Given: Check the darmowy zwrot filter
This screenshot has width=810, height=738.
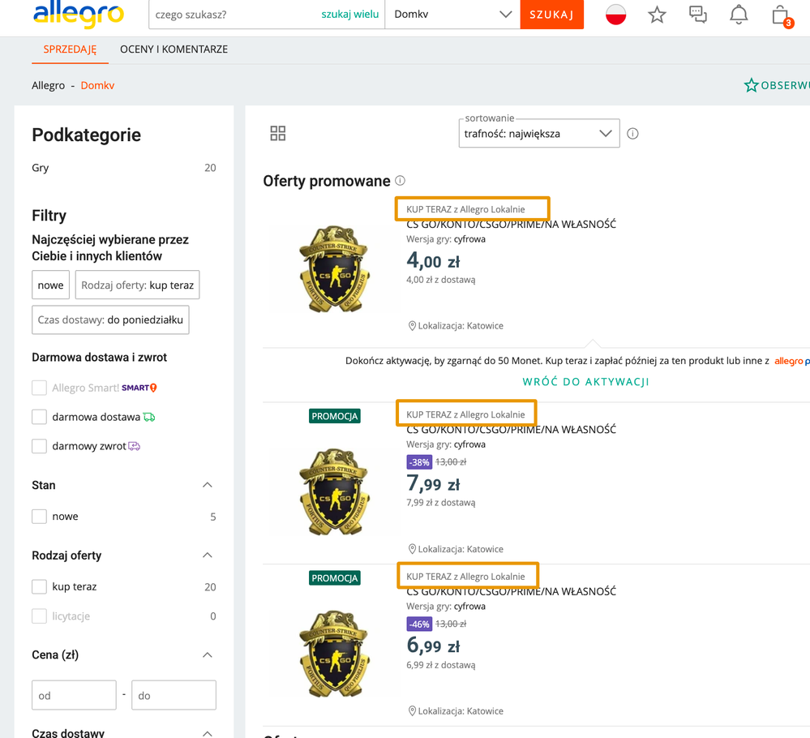Looking at the screenshot, I should (x=39, y=446).
